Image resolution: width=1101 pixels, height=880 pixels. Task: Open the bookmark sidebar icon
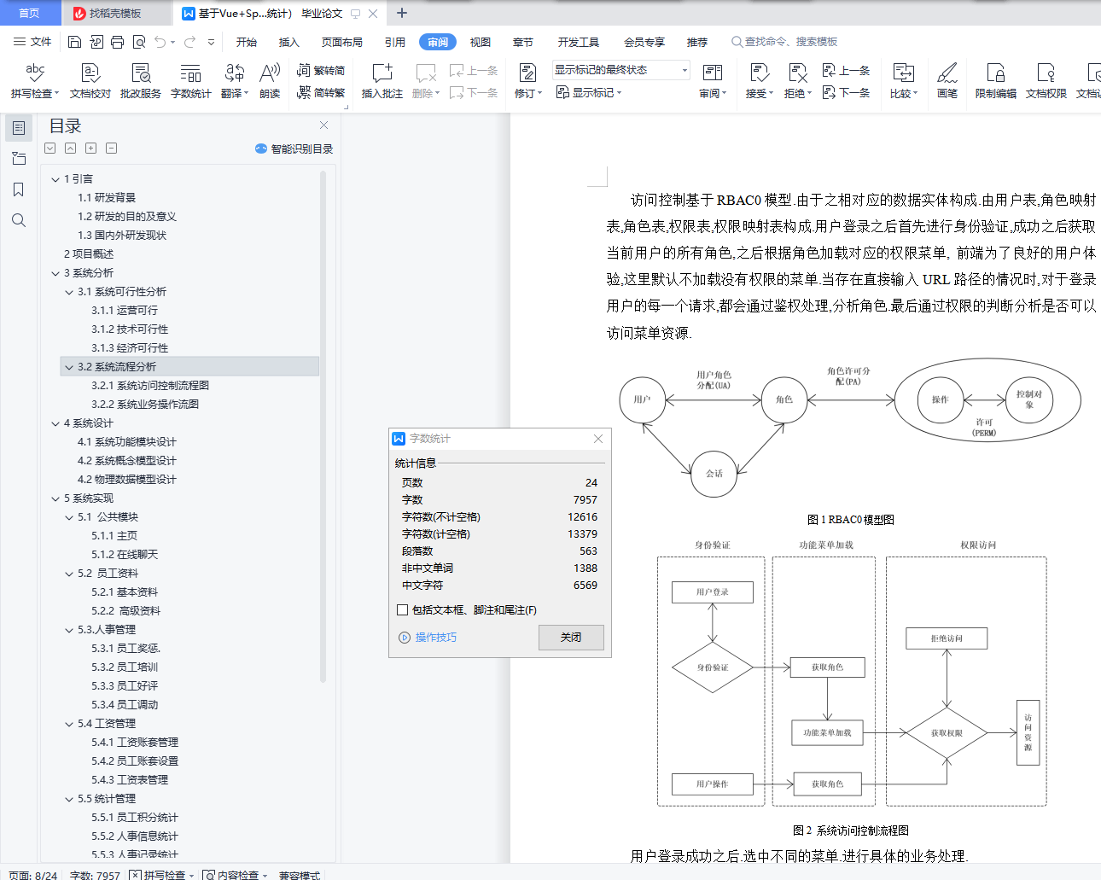pos(19,189)
